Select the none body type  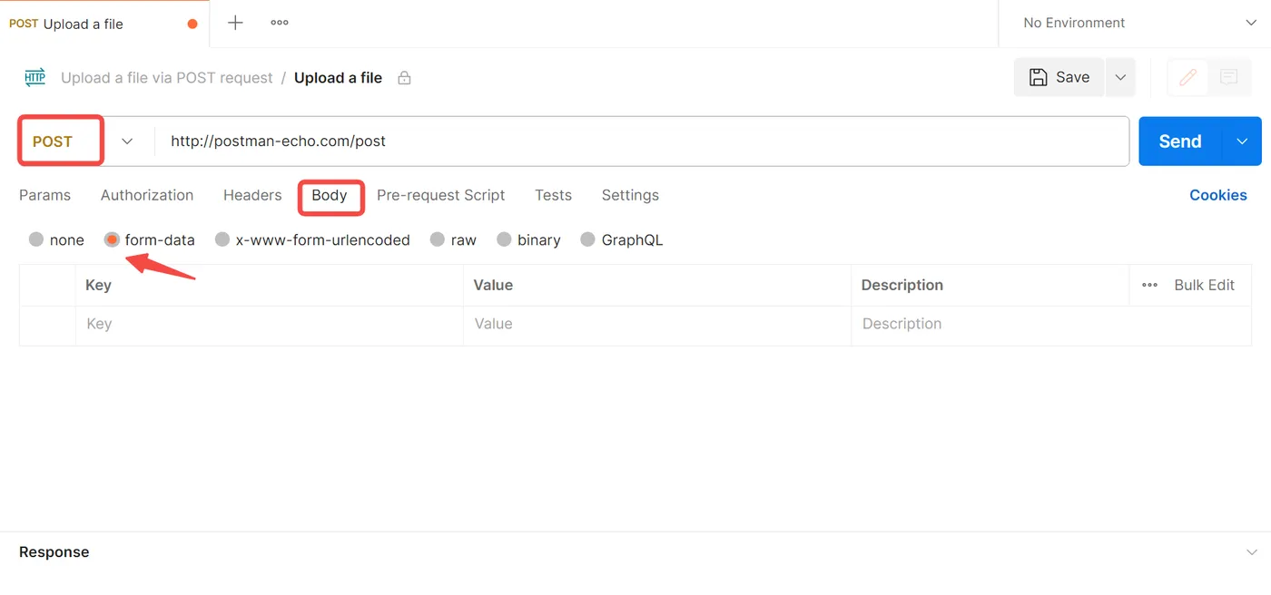pos(37,239)
